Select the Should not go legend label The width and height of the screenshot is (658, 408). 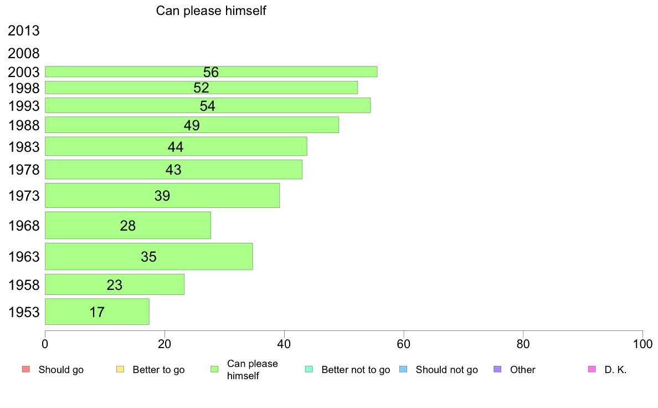(447, 370)
